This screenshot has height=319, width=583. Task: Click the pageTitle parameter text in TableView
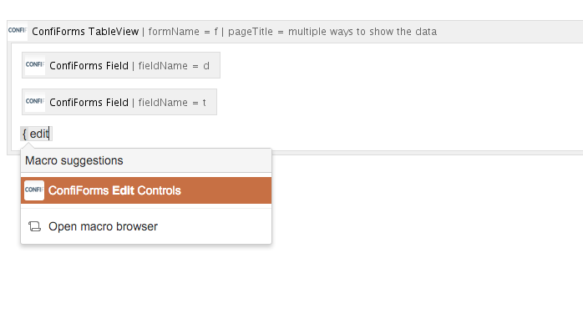(x=332, y=32)
